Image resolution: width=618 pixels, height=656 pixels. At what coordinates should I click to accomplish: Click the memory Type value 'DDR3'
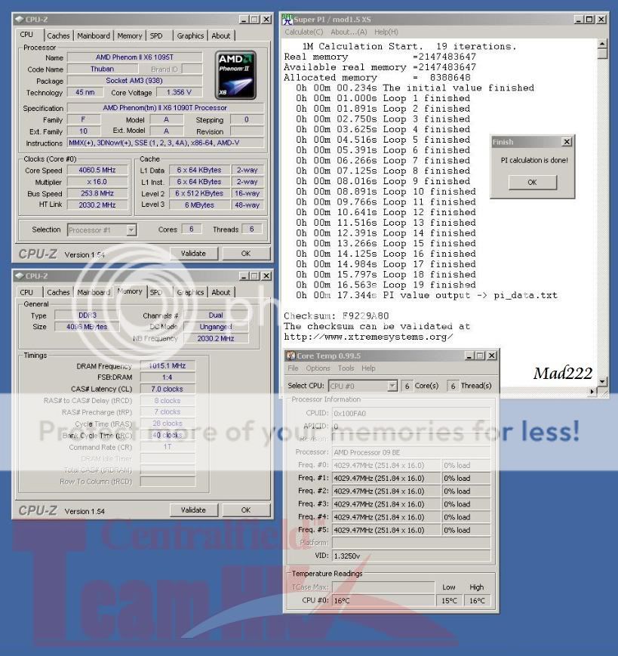[87, 316]
